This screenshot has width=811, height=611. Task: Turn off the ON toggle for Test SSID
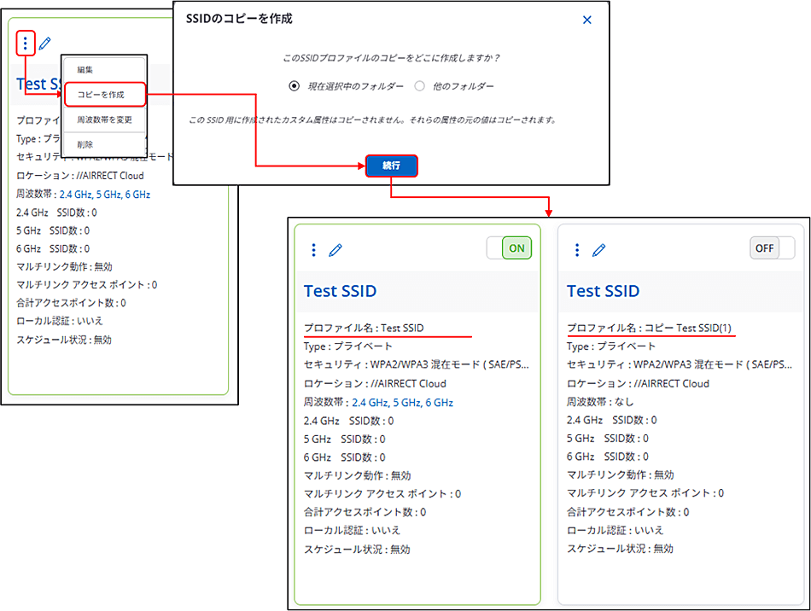pos(510,247)
